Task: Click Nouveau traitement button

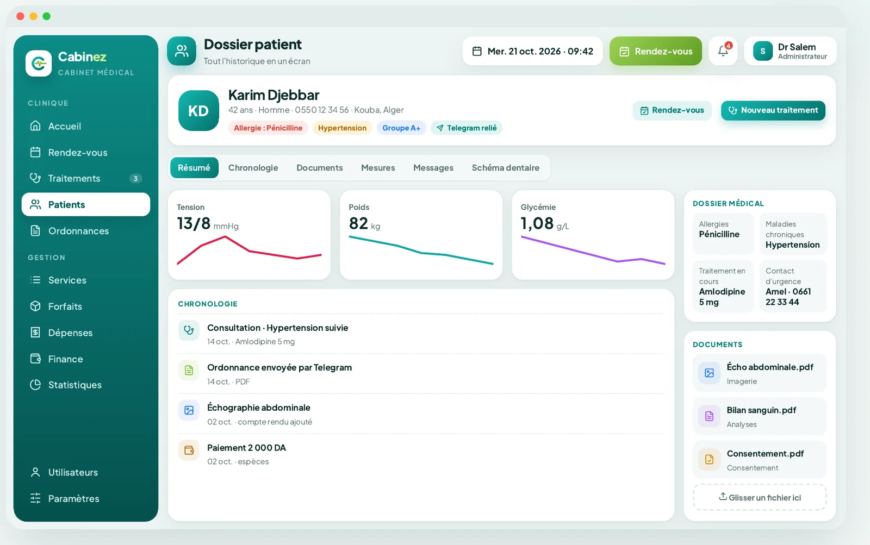Action: point(773,110)
